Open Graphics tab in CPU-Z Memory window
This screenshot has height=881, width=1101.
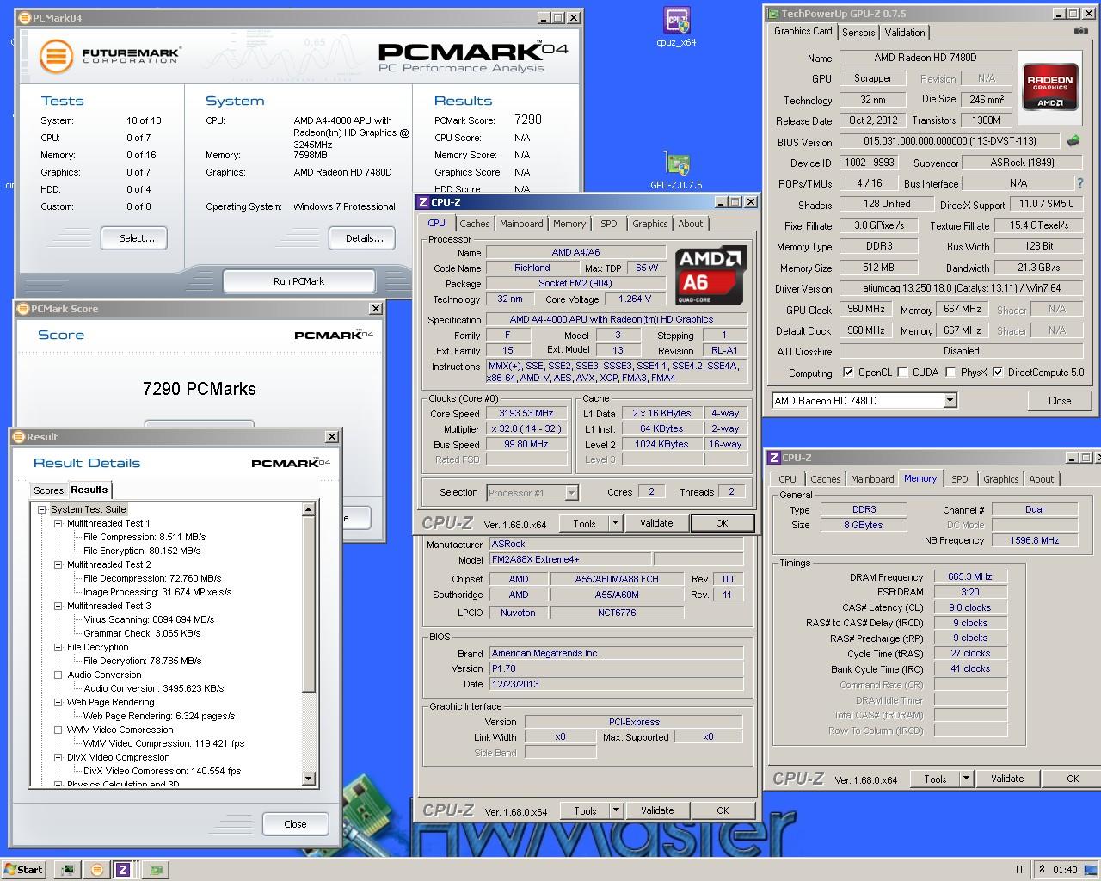pyautogui.click(x=1001, y=479)
